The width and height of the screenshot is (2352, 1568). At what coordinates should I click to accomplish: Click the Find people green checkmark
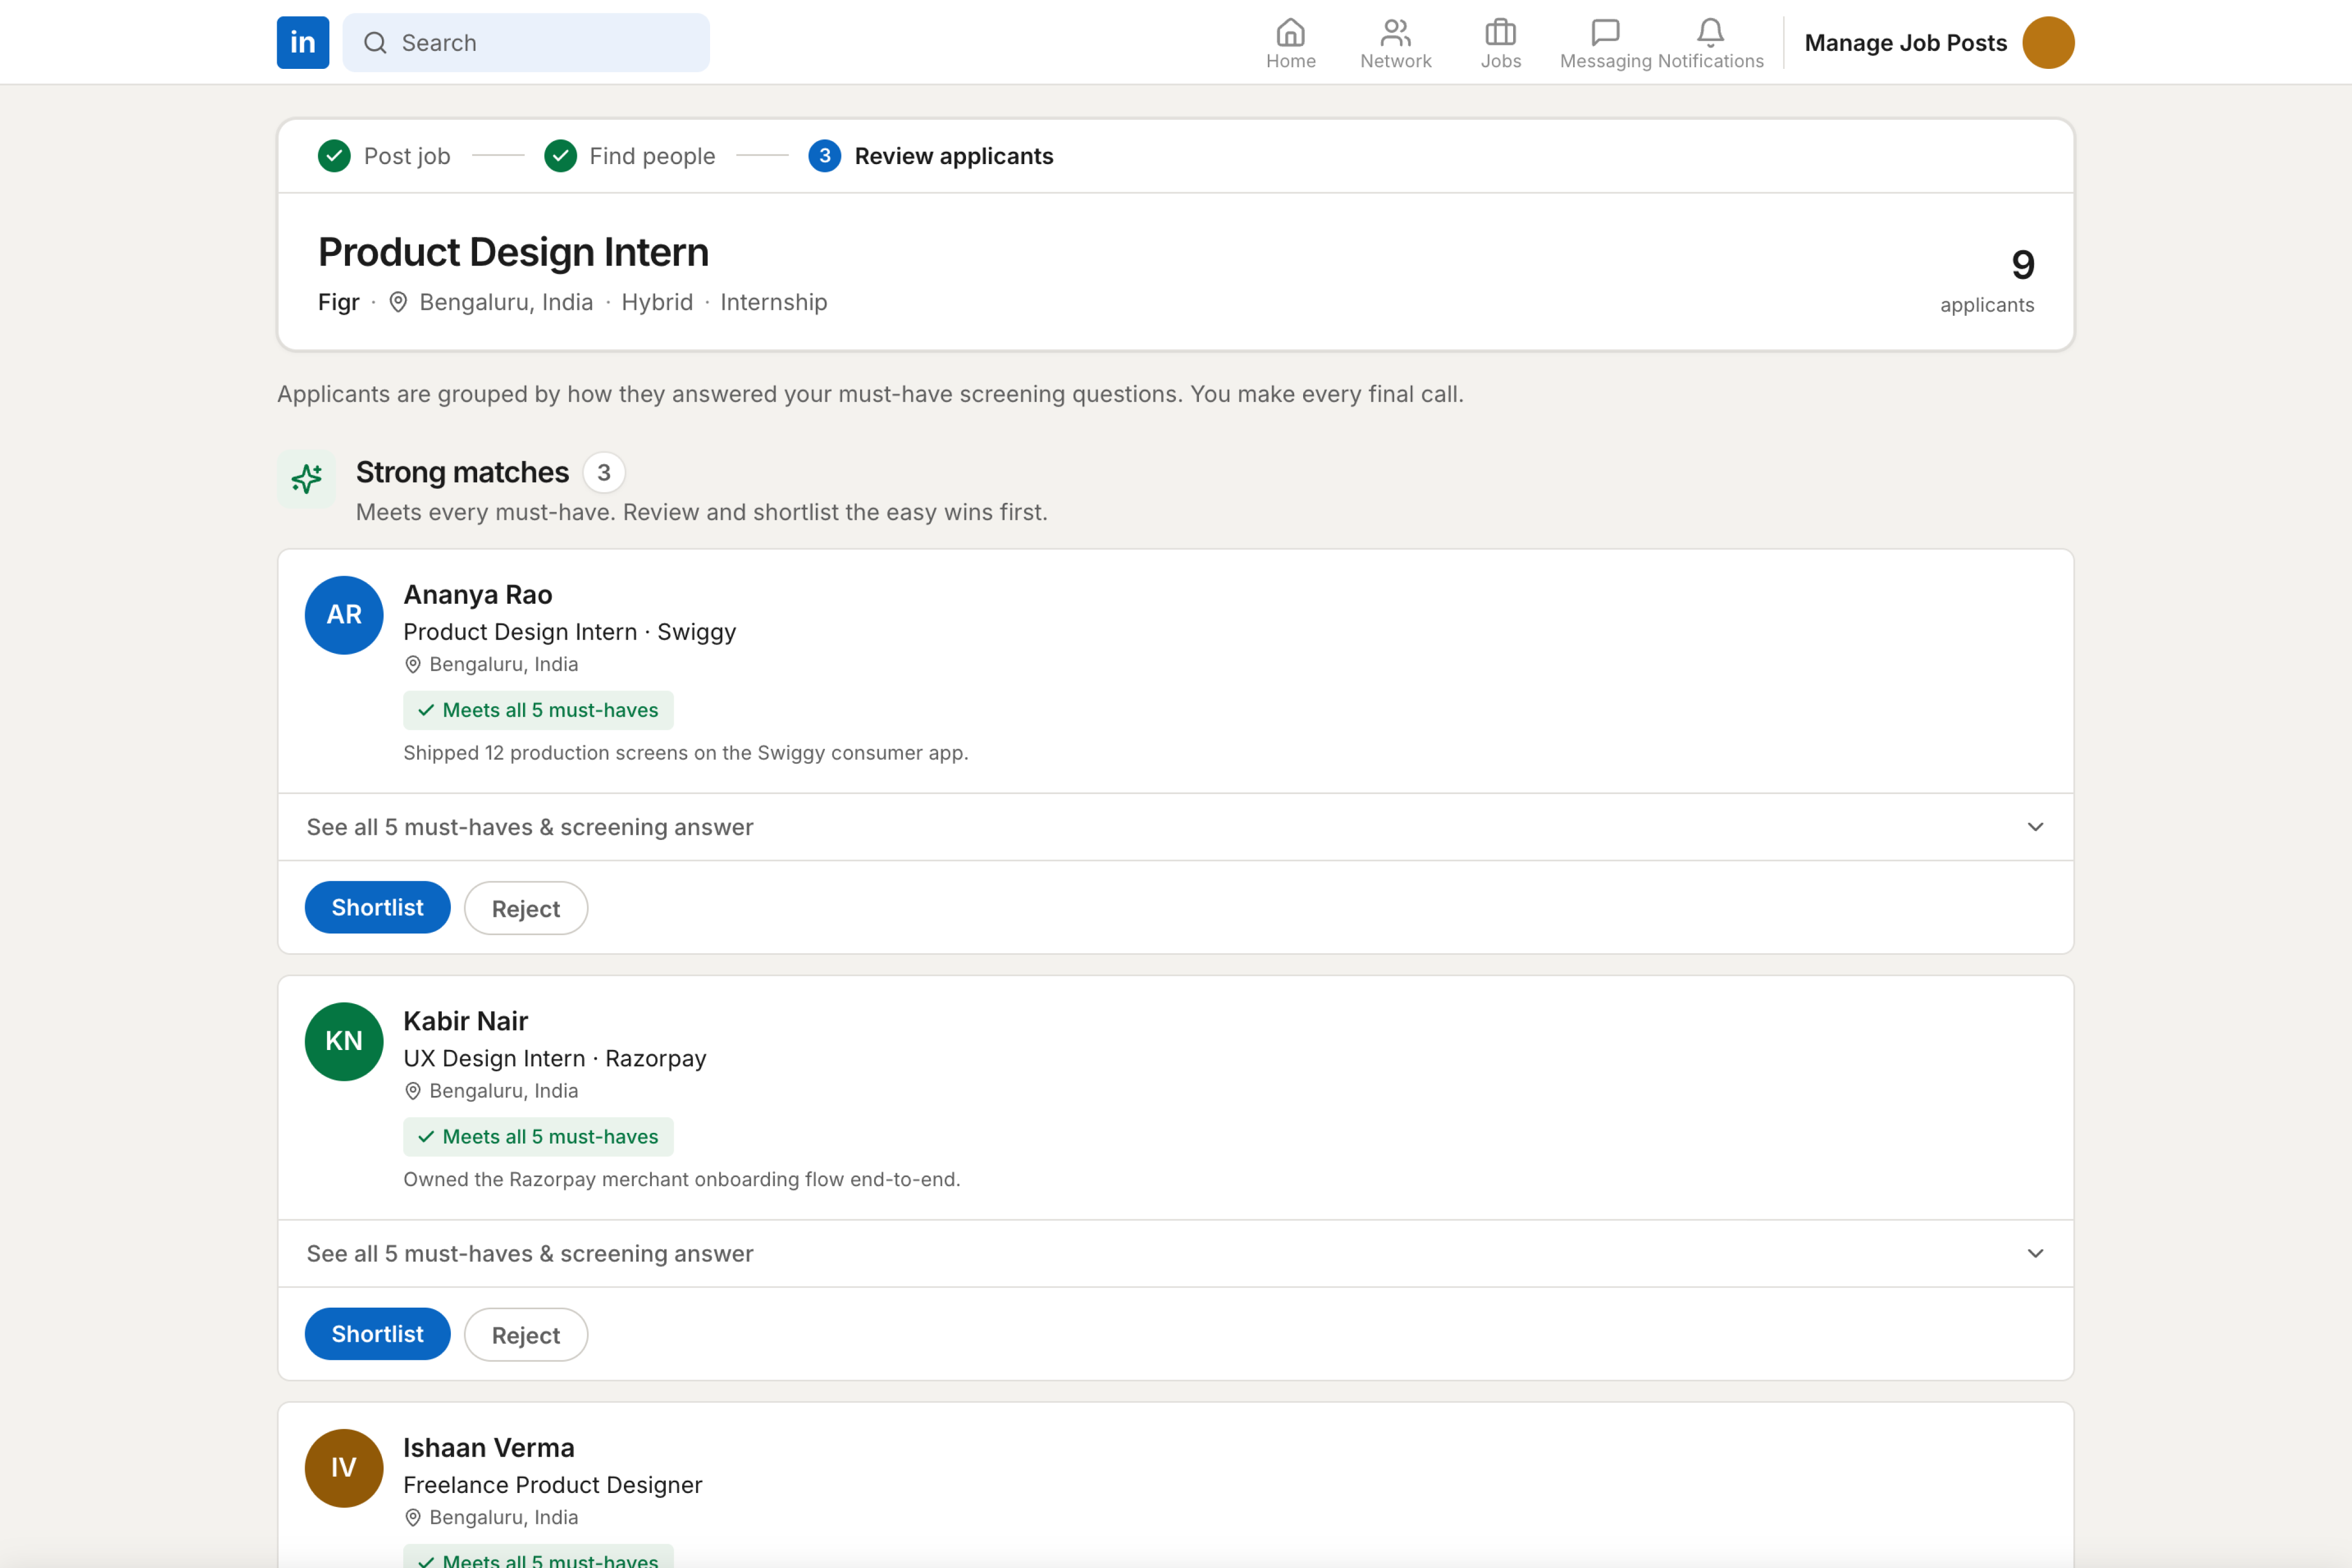coord(560,156)
